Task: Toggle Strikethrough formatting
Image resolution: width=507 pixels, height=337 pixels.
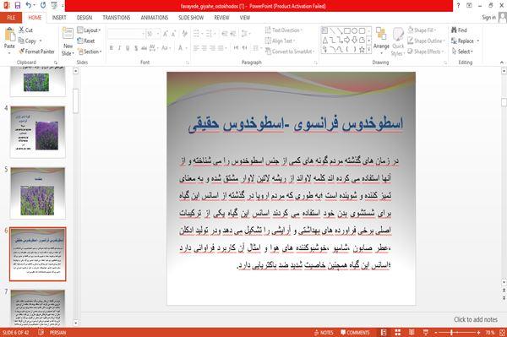Action: (144, 48)
